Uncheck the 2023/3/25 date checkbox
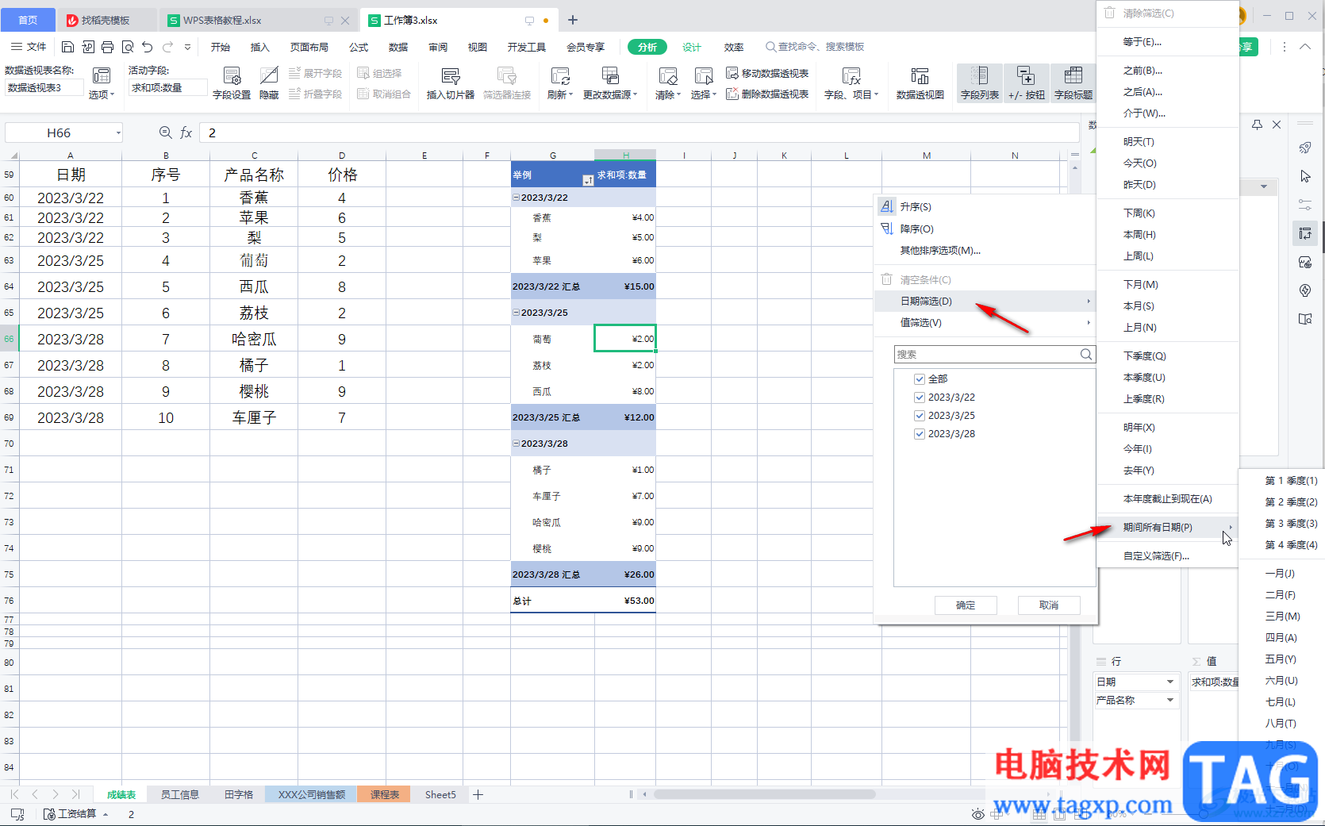1325x826 pixels. [x=920, y=416]
